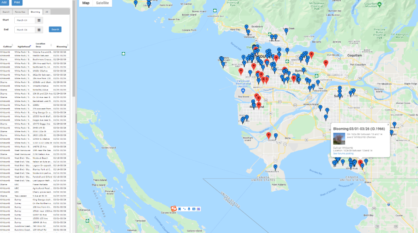418x233 pixels.
Task: Switch to the All tab
Action: [x=47, y=12]
